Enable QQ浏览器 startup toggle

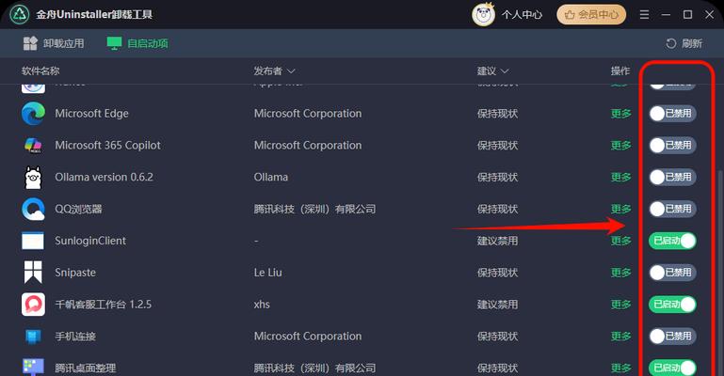pyautogui.click(x=672, y=209)
